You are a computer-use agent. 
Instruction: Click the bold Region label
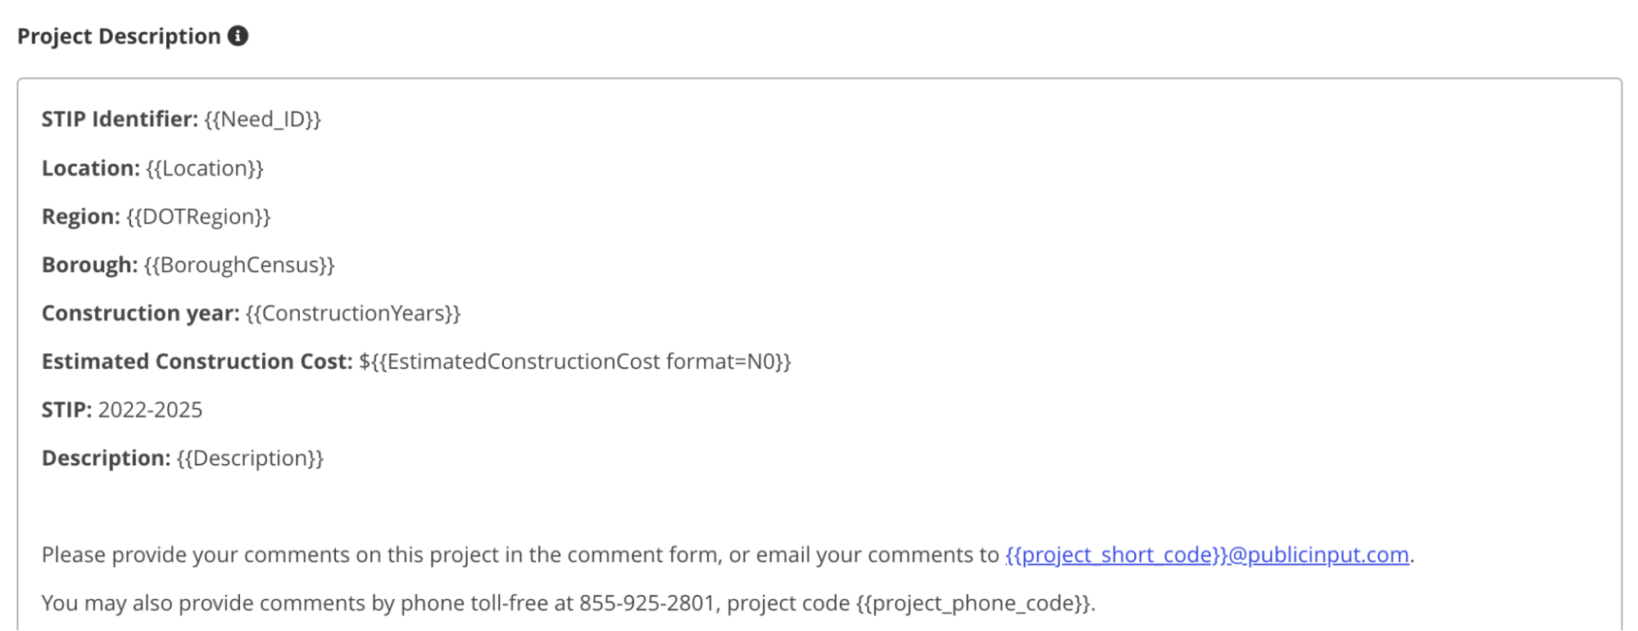(81, 217)
